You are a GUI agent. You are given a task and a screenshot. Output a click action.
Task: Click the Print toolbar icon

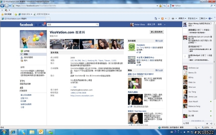tap(173, 19)
